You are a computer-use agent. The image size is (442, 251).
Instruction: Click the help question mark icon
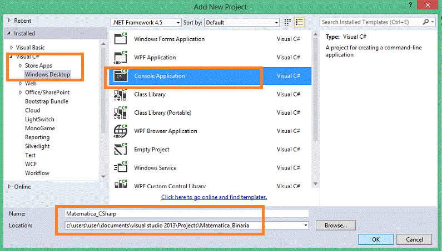pyautogui.click(x=410, y=5)
